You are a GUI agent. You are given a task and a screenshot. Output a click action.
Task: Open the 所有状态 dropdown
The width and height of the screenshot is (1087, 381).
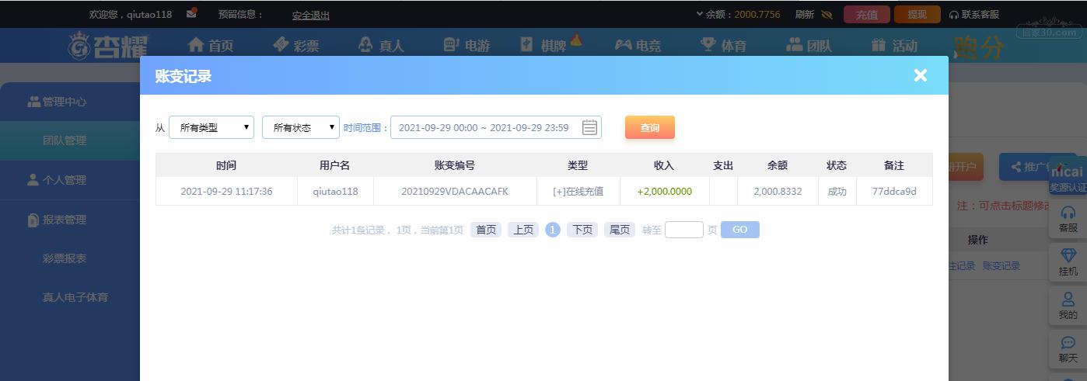pyautogui.click(x=301, y=127)
